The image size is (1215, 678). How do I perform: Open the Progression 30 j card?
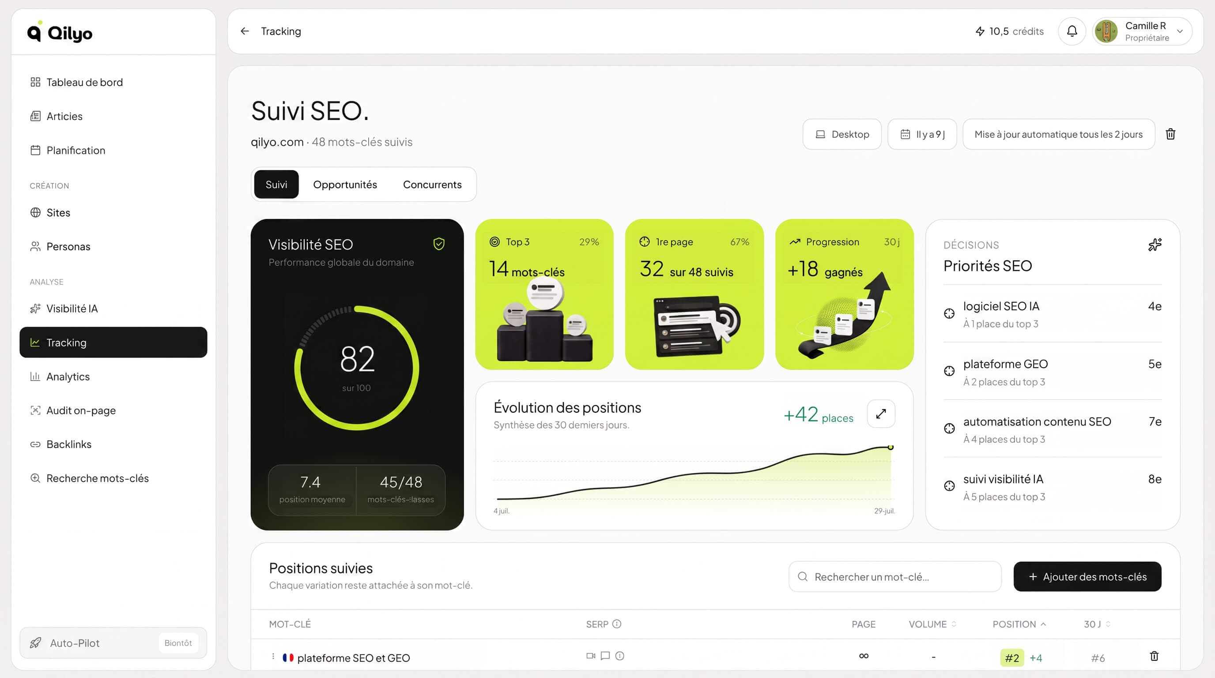(844, 294)
